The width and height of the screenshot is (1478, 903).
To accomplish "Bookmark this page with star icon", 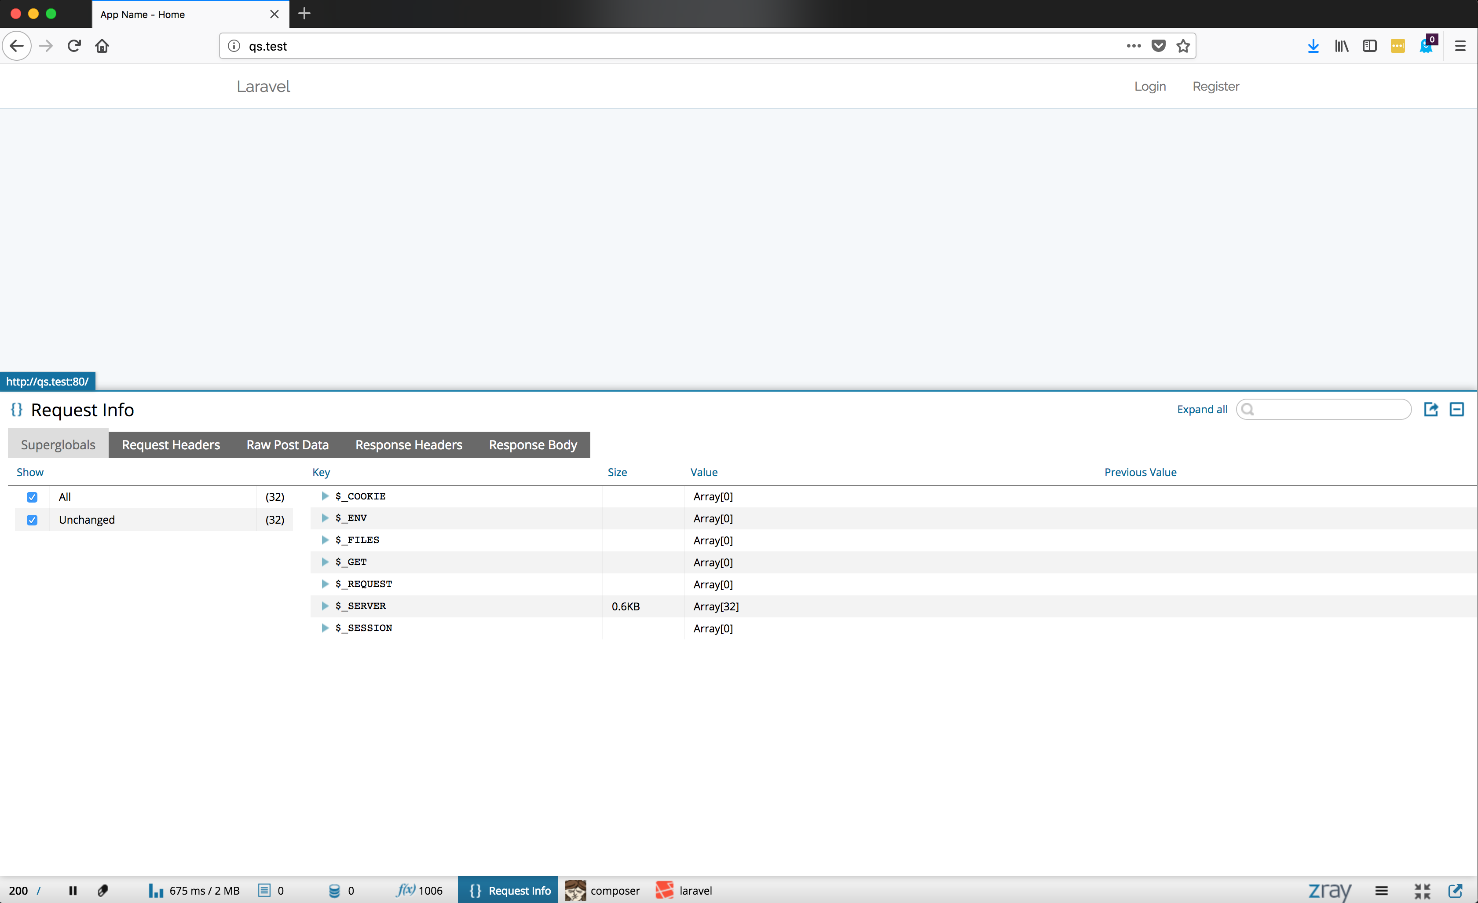I will [x=1183, y=46].
